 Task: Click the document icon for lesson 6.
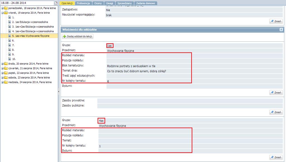[10, 40]
